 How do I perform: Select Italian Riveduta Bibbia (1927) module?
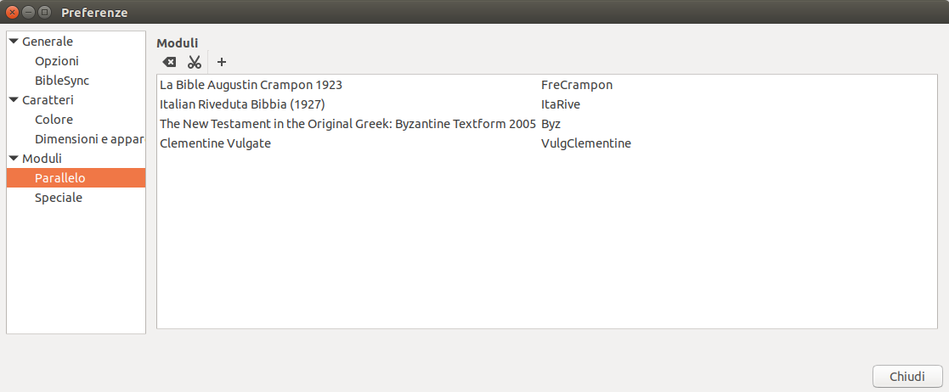click(x=243, y=104)
